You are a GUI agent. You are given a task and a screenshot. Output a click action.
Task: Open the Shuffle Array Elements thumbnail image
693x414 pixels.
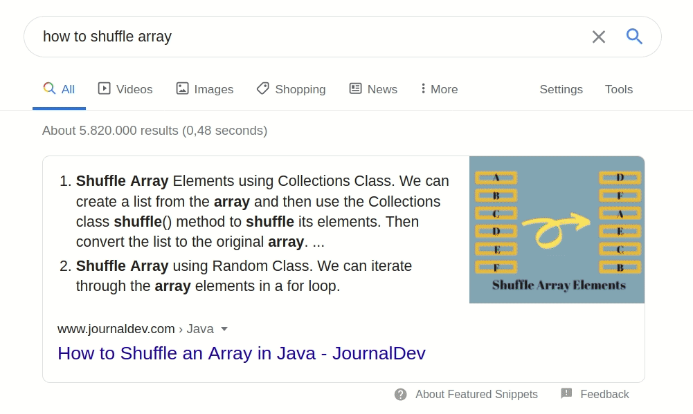[557, 229]
